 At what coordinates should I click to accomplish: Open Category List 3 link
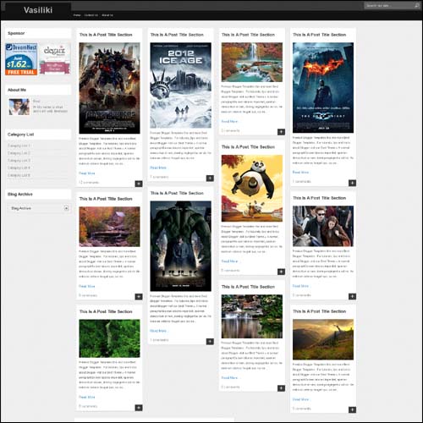click(19, 160)
